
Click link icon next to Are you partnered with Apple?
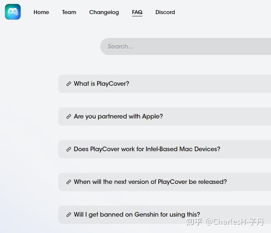(69, 116)
